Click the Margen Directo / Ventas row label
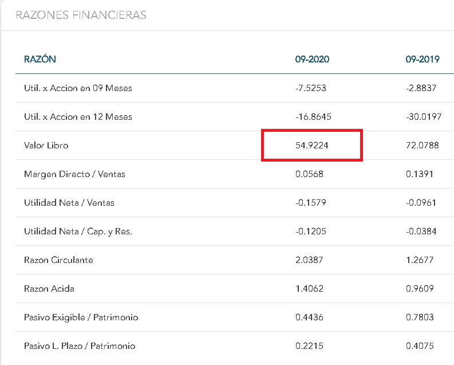This screenshot has height=365, width=454. 74,174
